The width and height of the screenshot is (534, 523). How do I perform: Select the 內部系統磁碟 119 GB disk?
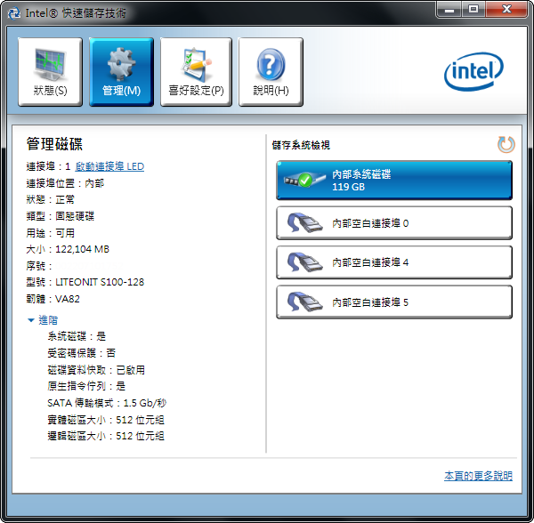point(394,181)
